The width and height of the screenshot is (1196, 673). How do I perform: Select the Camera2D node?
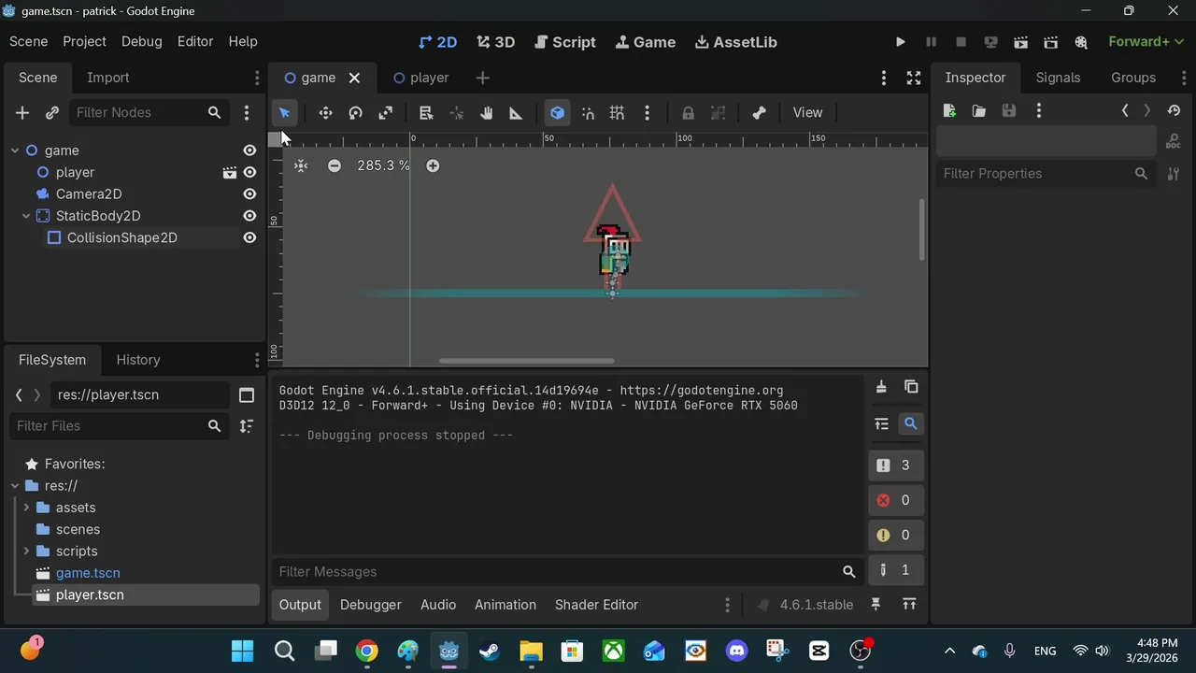89,193
